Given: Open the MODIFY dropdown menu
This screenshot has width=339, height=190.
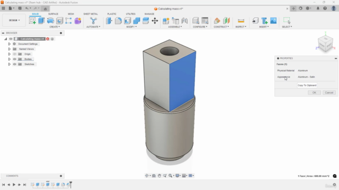Looking at the screenshot, I should pyautogui.click(x=131, y=27).
